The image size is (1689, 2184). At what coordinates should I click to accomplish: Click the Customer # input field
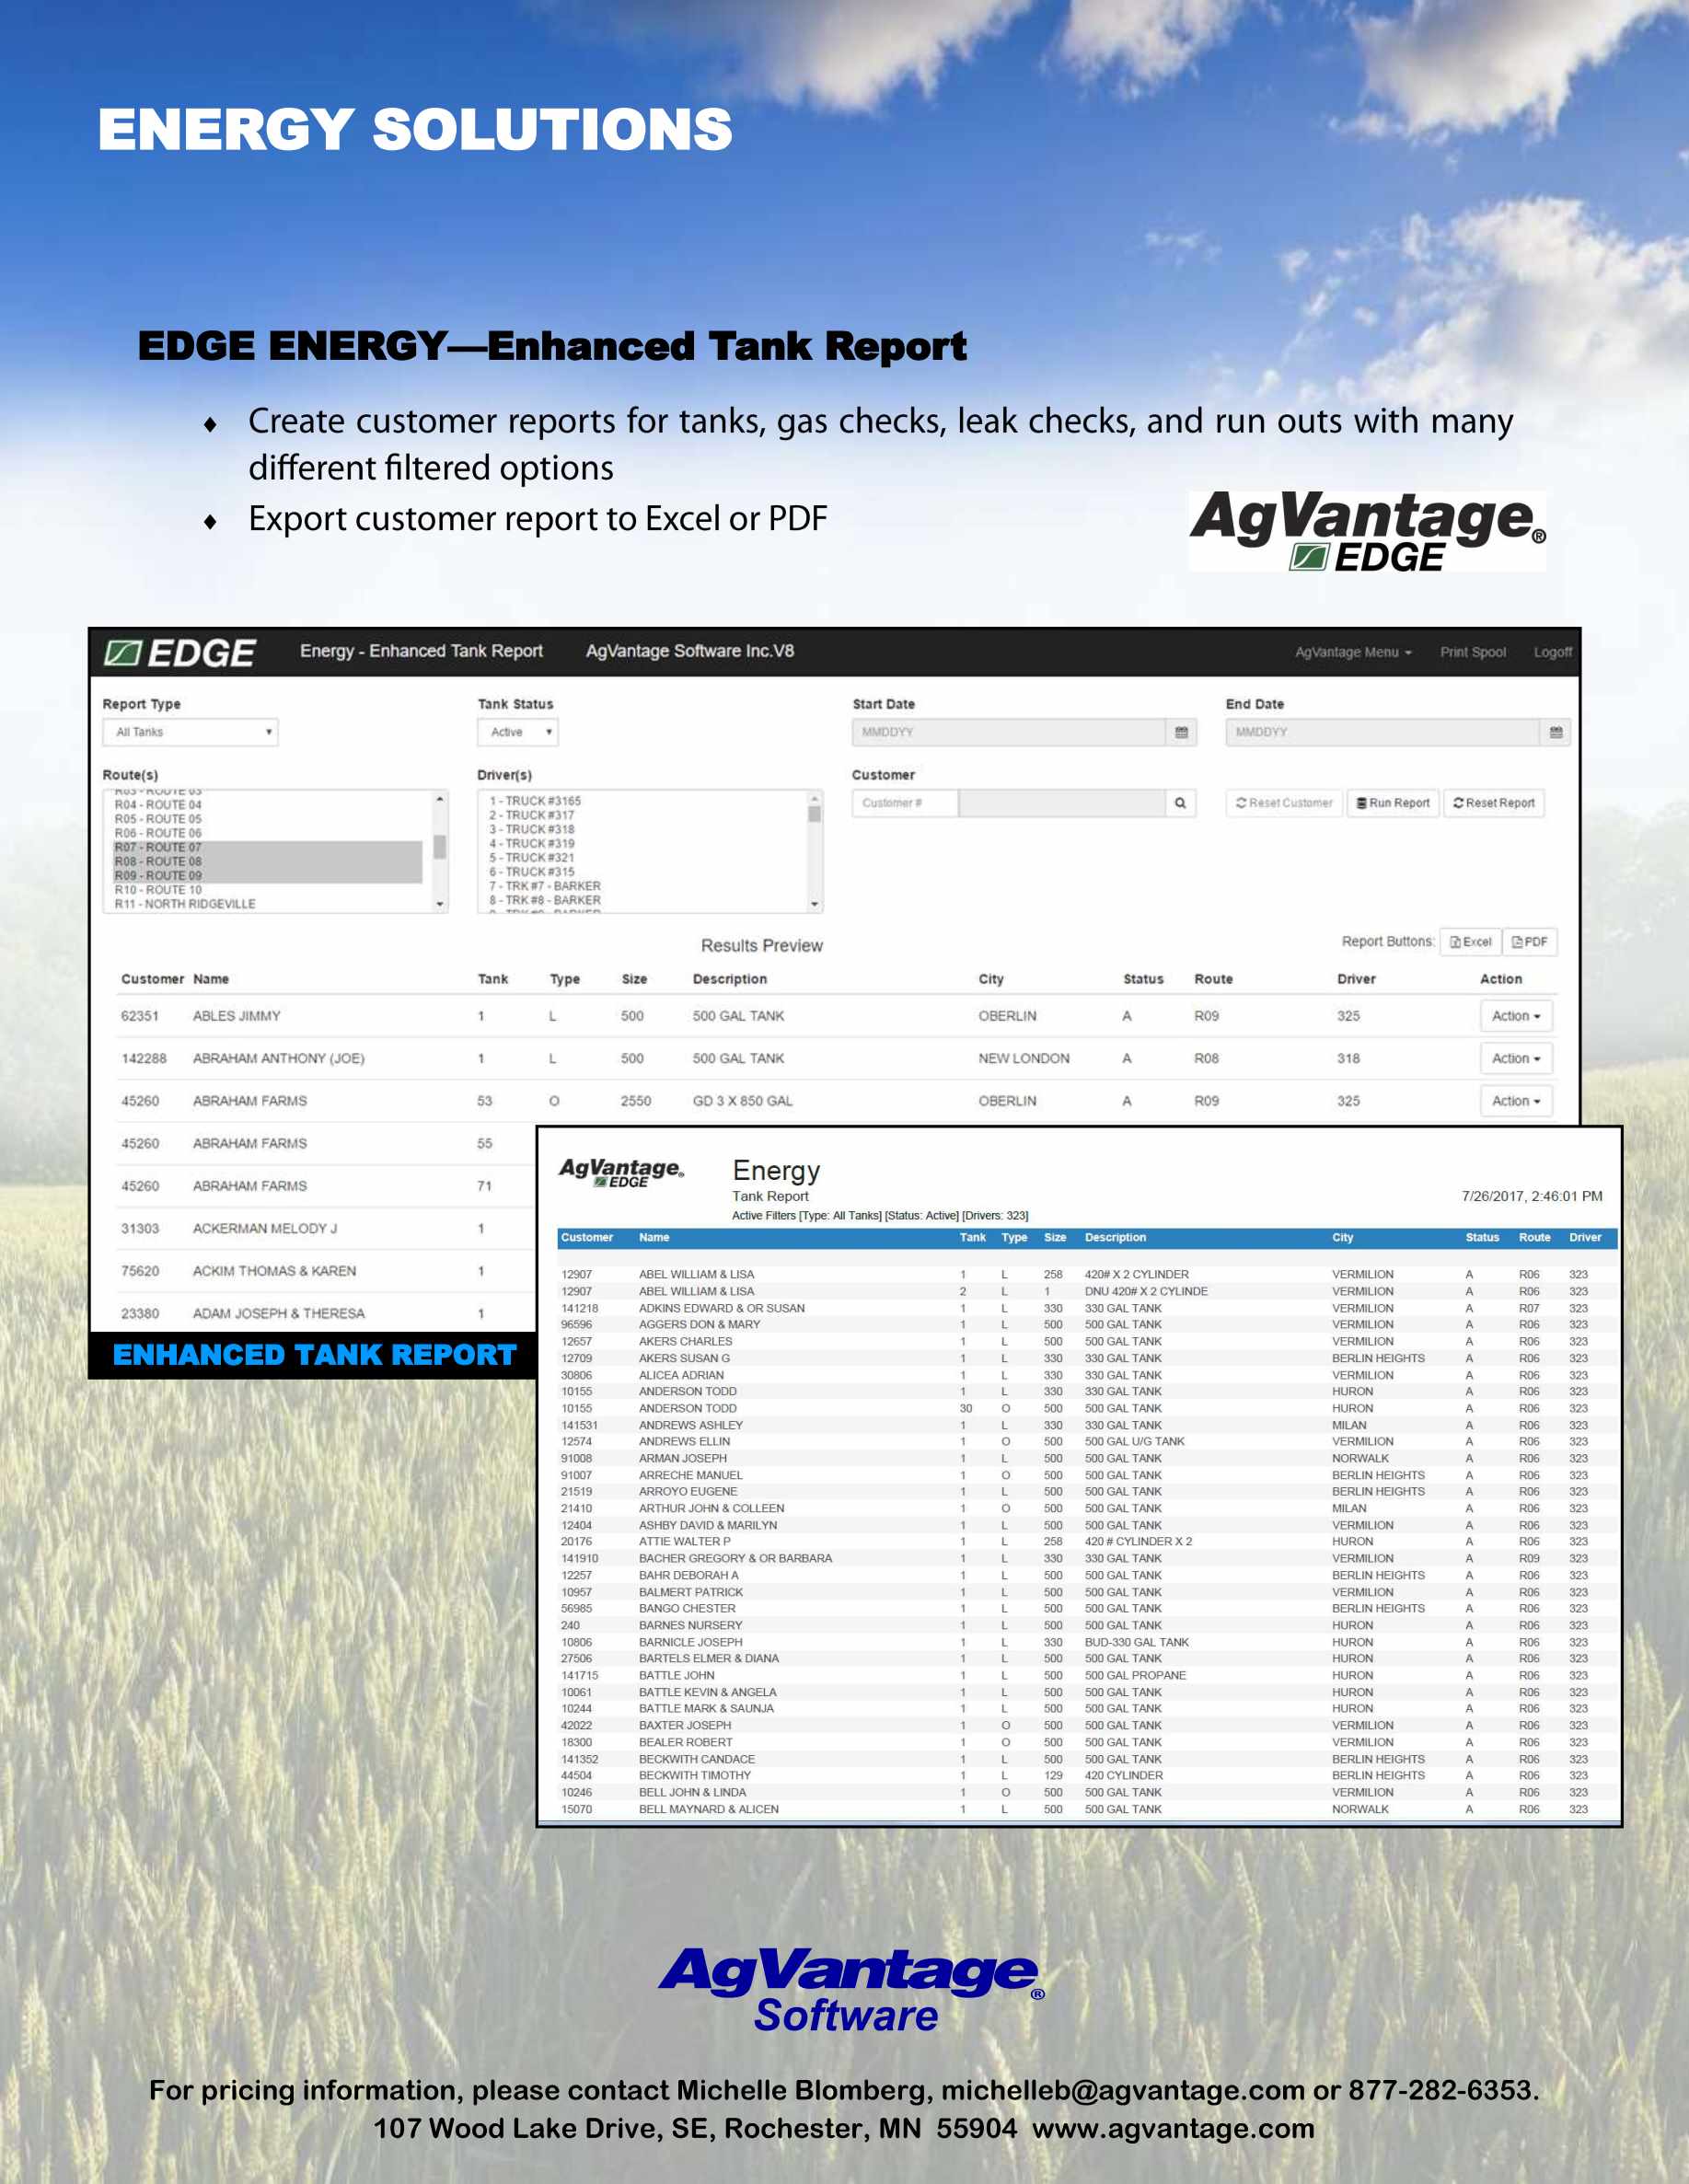(x=905, y=803)
